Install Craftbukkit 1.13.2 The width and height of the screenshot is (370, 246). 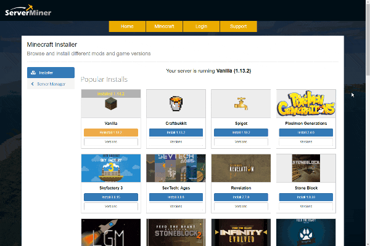tap(176, 133)
